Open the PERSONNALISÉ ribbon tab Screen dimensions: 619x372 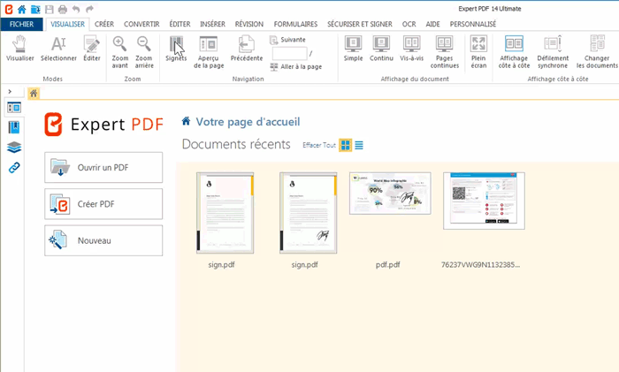click(473, 24)
